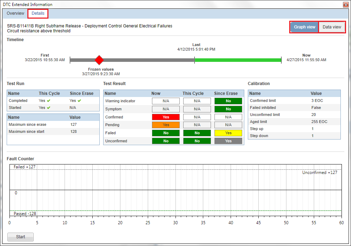Screen dimensions: 351x246
Task: Click the red Confirmed Now 'Yes' cell
Action: pos(166,117)
